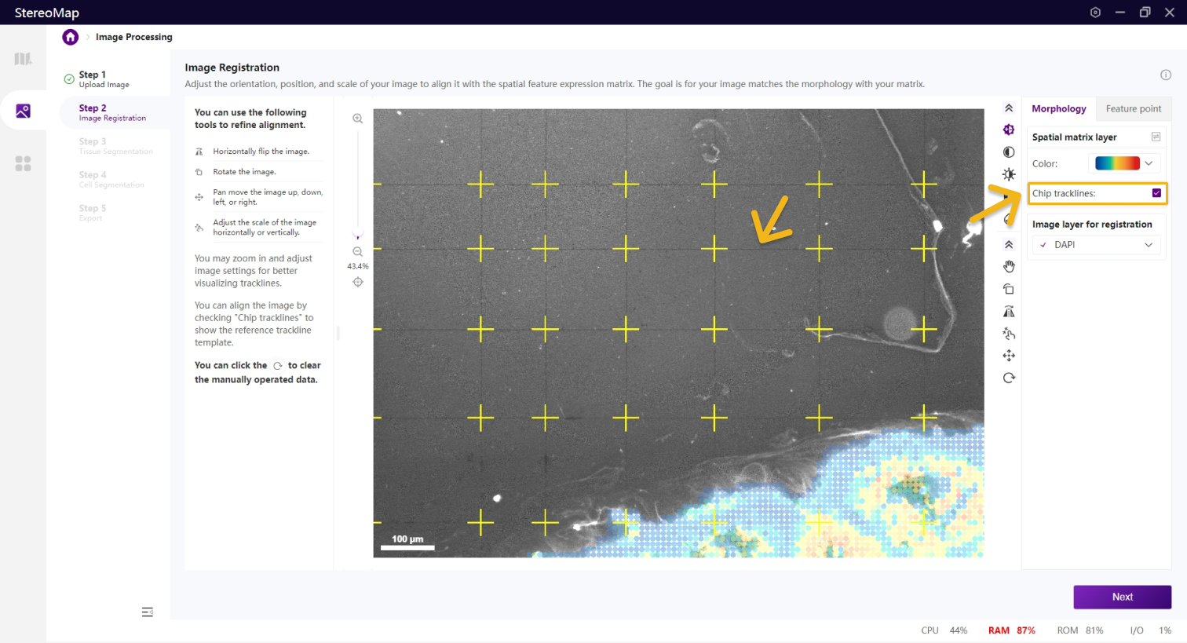Image resolution: width=1187 pixels, height=643 pixels.
Task: Click the zoom in magnifier icon
Action: tap(358, 119)
